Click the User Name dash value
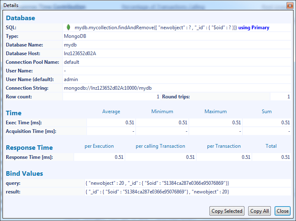 (x=65, y=71)
